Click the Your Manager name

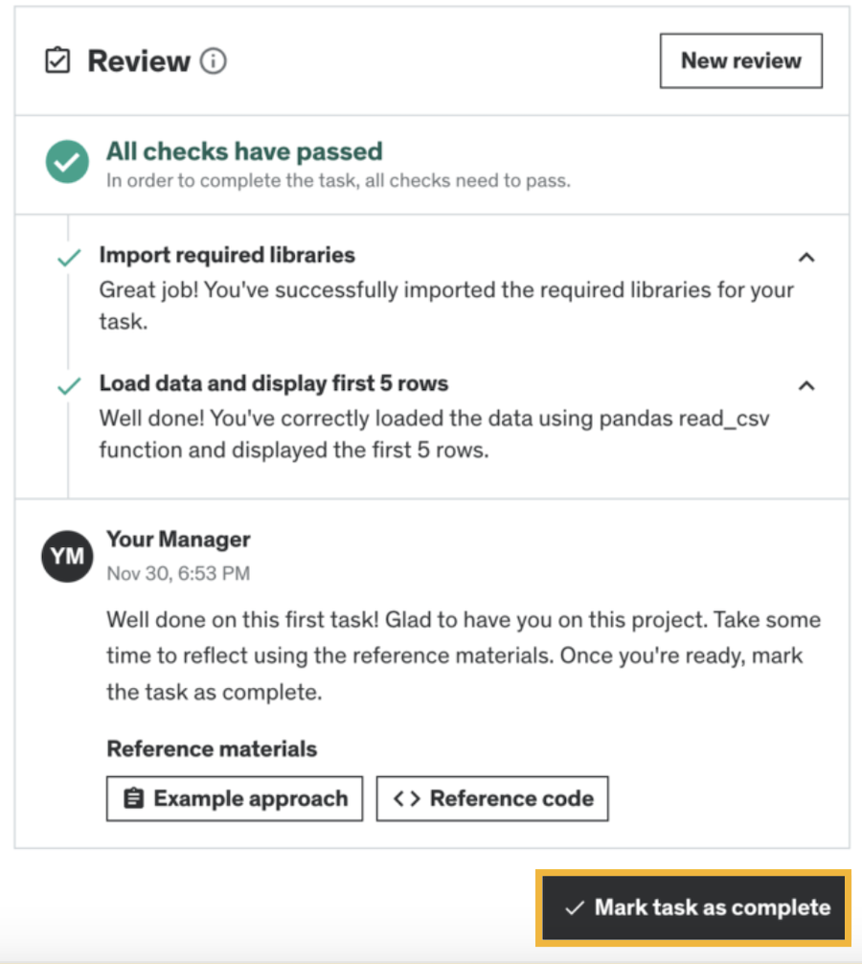(x=178, y=539)
